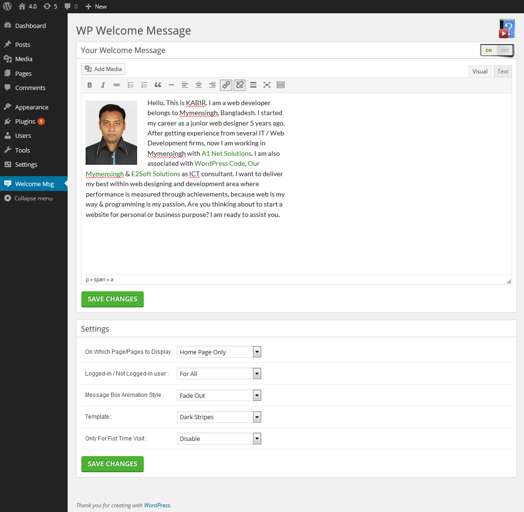Toggle bold formatting in editor toolbar
524x512 pixels.
[89, 85]
